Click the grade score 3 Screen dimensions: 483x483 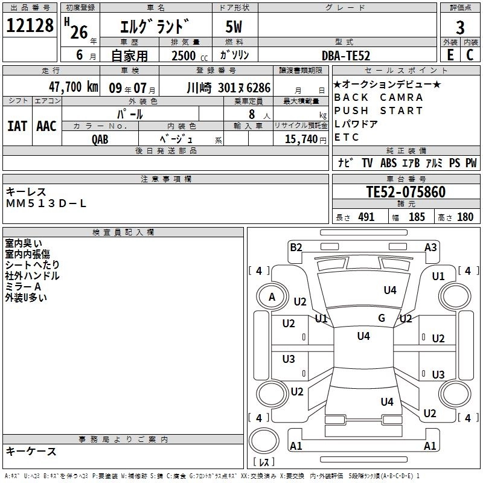pos(460,28)
